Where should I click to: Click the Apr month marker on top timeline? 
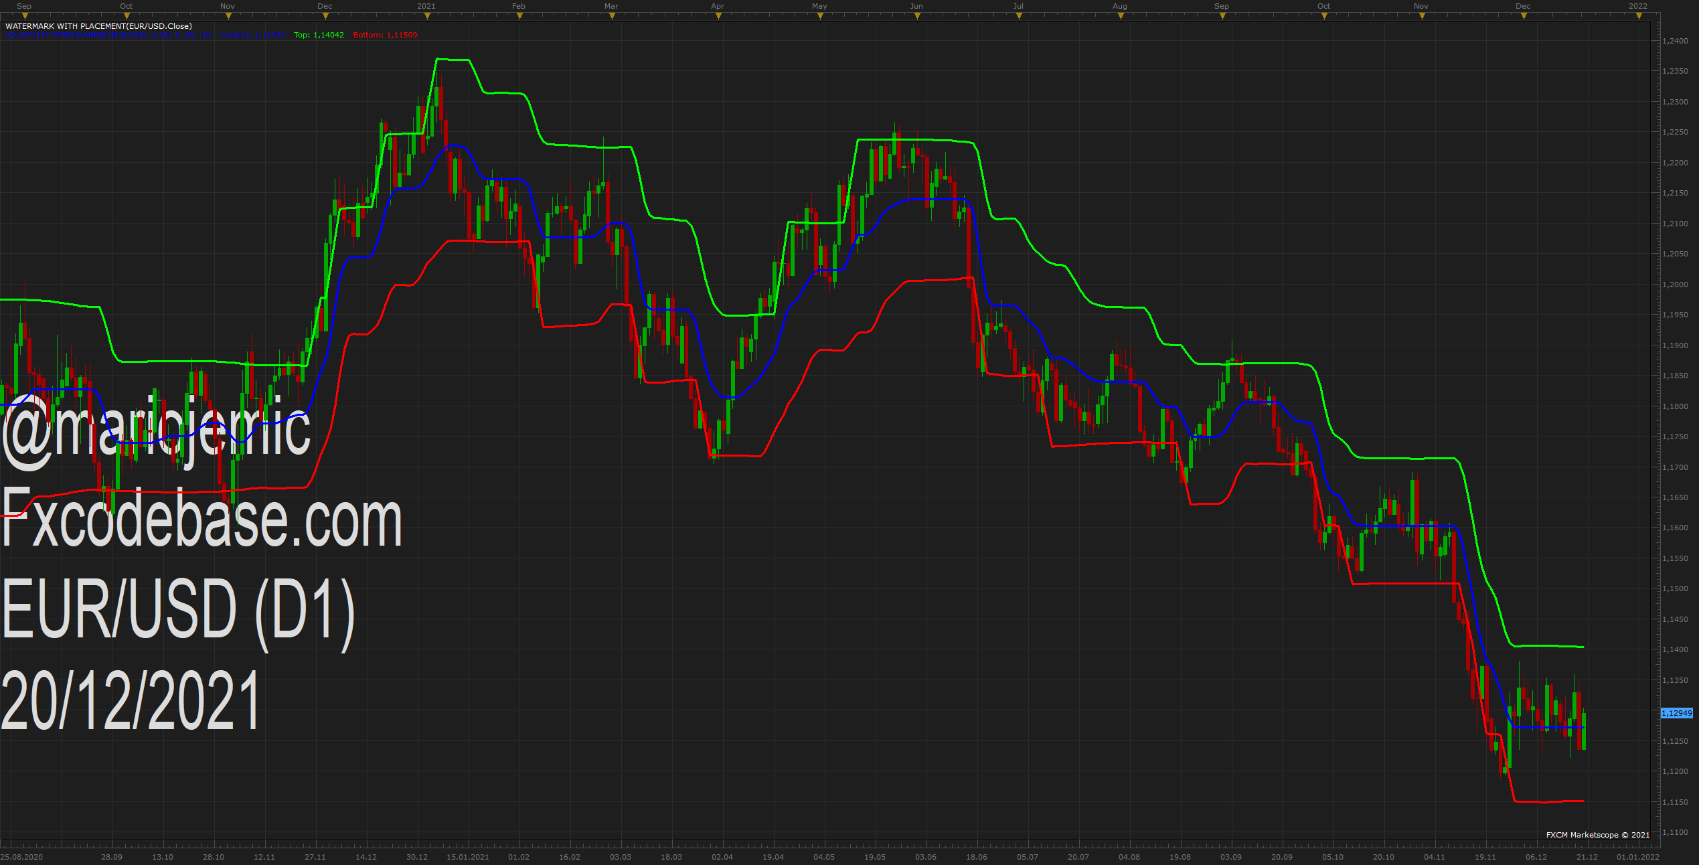718,6
